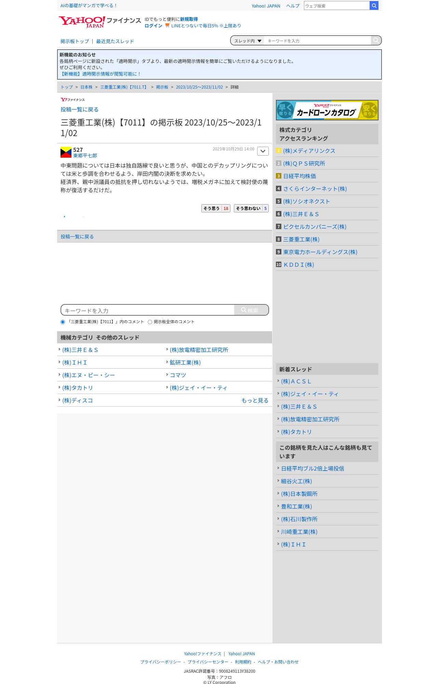Image resolution: width=439 pixels, height=684 pixels.
Task: Click the shopping cart icon next to LINE promotion
Action: pos(167,25)
